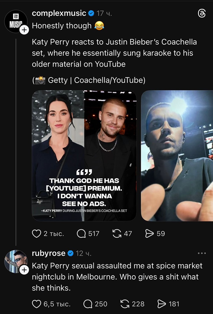Screen dimensions: 213x314
Task: Share the rubyrose reply
Action: tap(161, 304)
